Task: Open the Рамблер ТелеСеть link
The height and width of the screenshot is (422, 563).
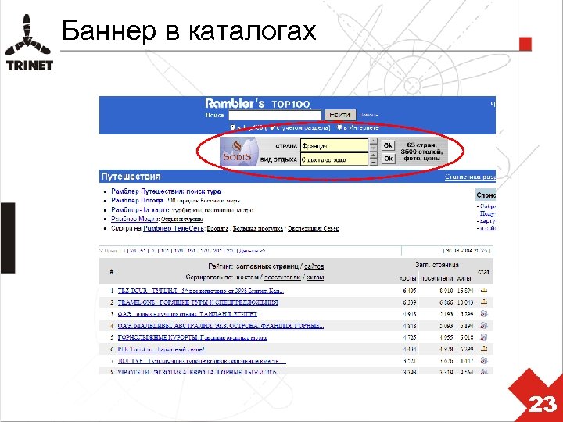Action: point(174,228)
